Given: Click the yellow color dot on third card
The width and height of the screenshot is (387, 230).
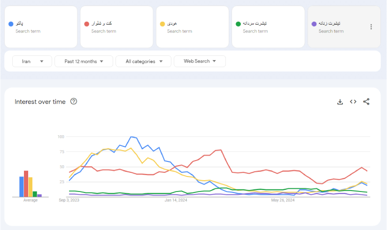Looking at the screenshot, I should point(163,24).
